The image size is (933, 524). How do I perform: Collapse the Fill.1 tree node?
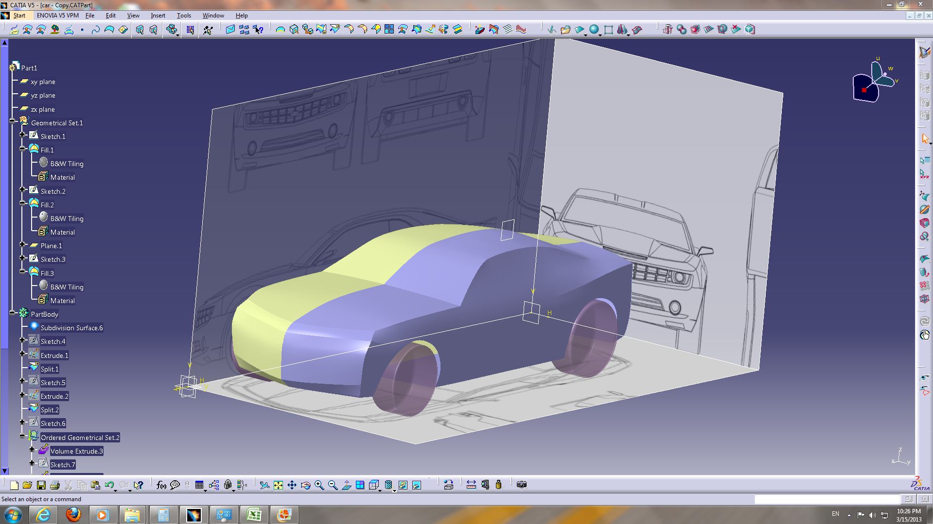click(x=22, y=148)
